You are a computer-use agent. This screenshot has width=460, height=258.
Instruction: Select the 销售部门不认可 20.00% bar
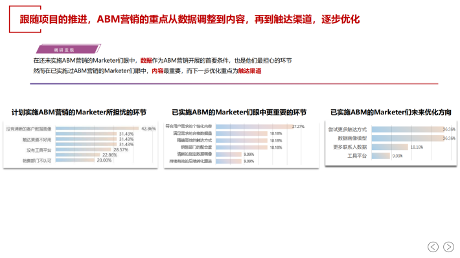pos(75,160)
